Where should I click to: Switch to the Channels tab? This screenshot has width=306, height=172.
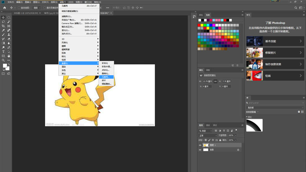coord(208,125)
